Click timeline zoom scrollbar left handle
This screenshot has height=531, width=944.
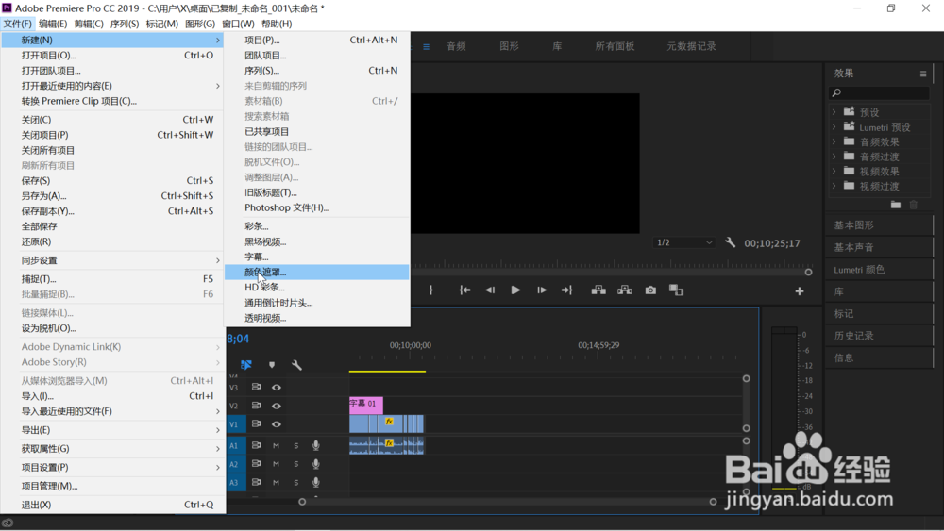coord(302,502)
